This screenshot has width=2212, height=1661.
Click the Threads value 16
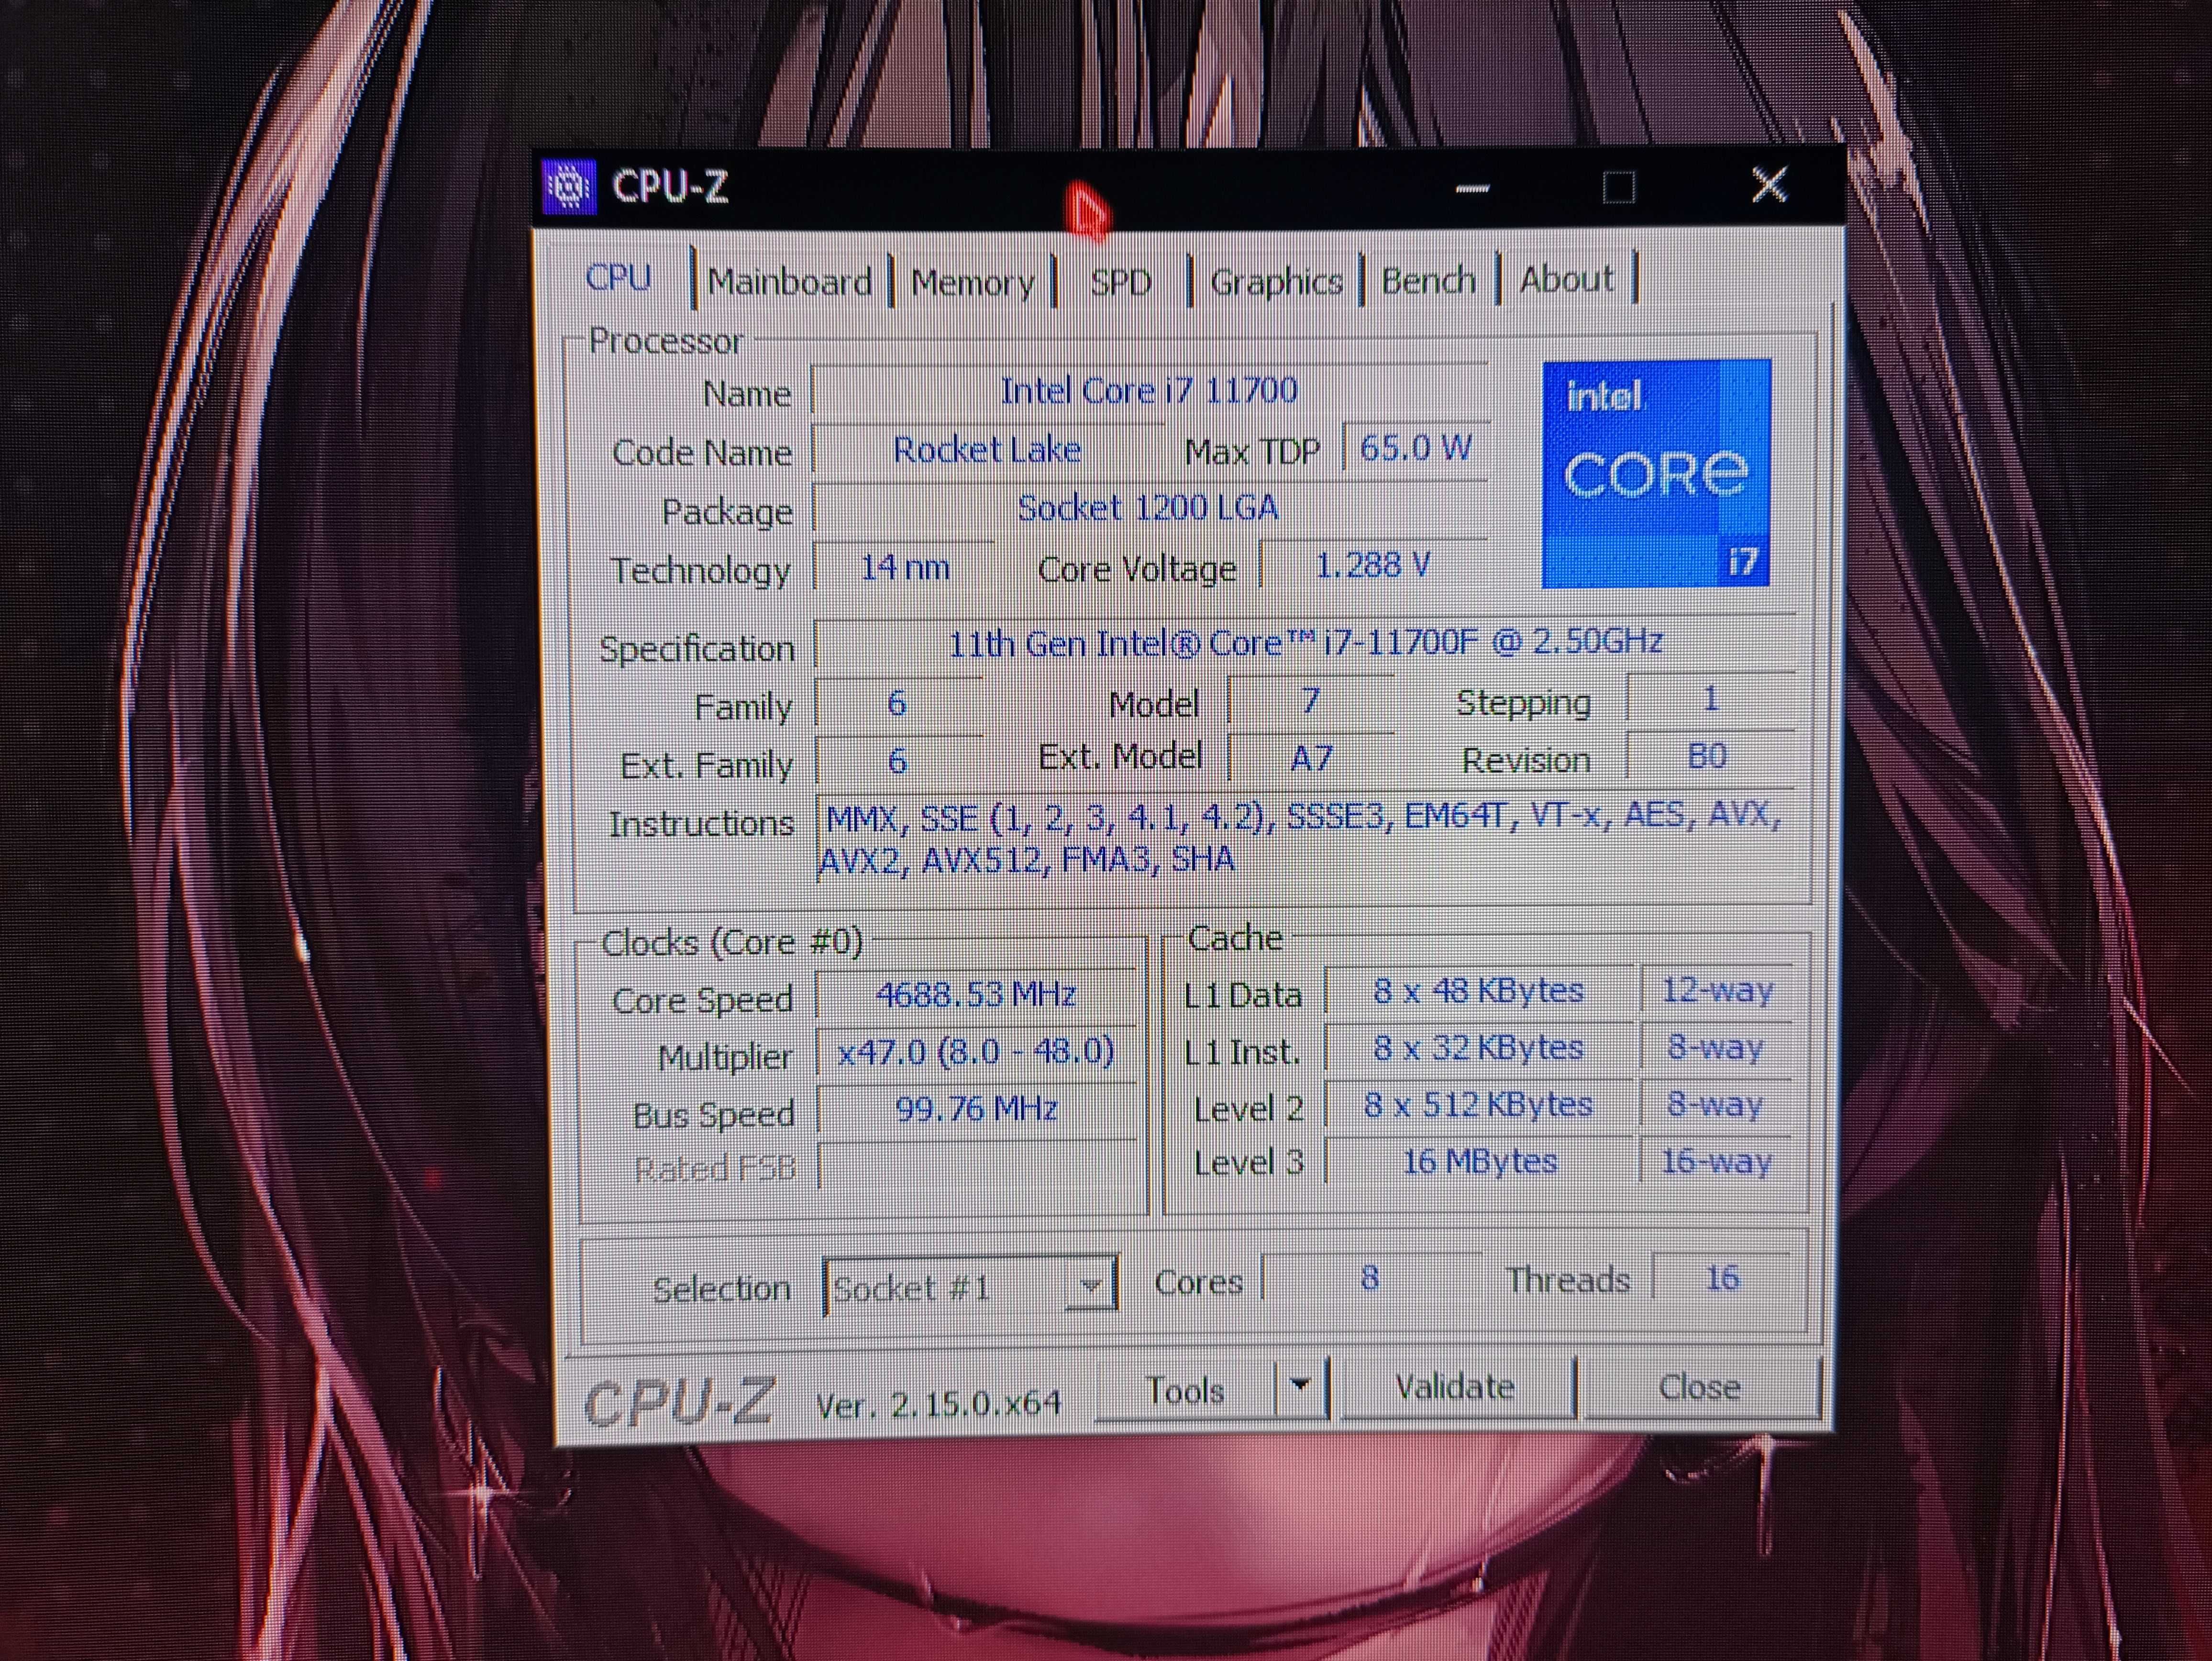[x=1722, y=1278]
